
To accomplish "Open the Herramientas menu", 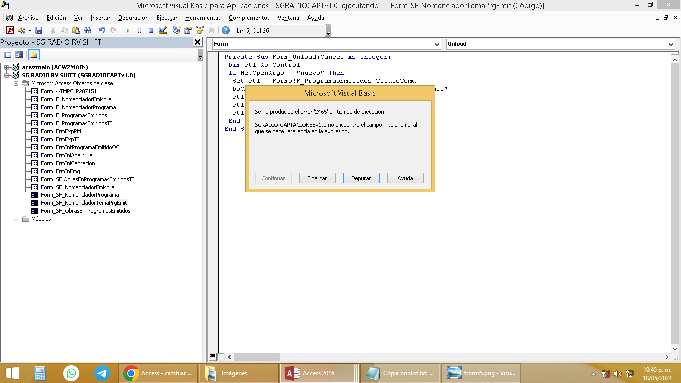I will pos(203,18).
